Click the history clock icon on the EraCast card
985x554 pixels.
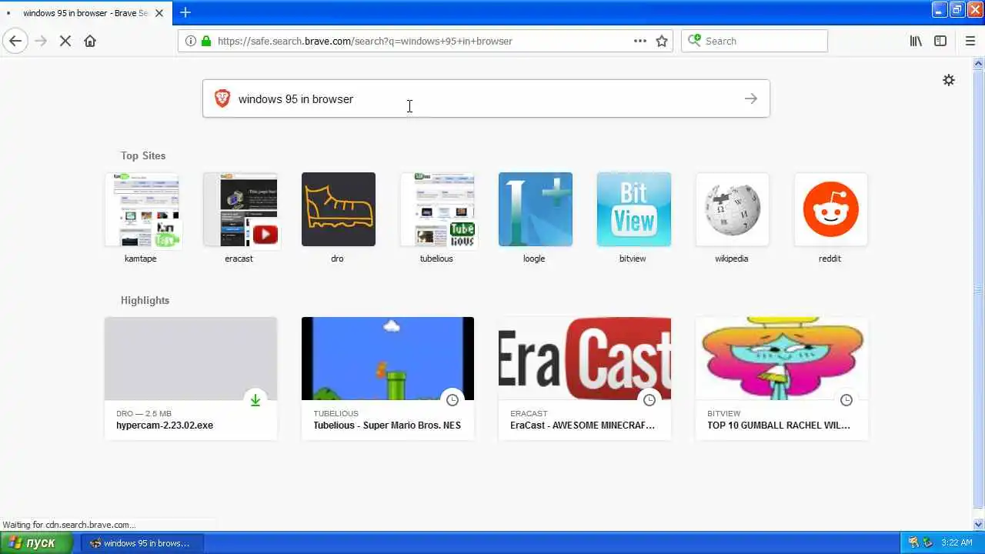(x=649, y=400)
